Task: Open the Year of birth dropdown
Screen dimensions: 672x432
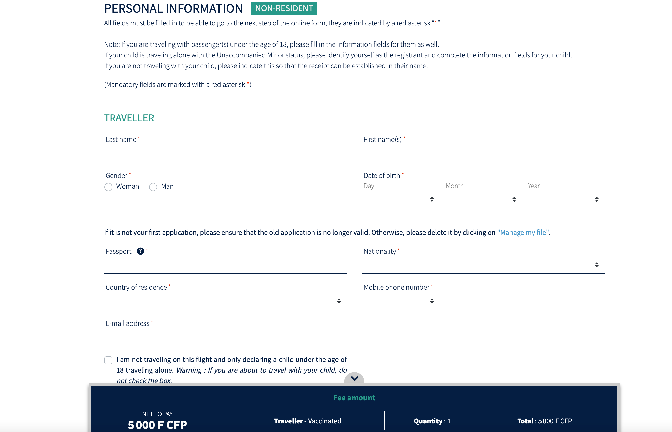Action: [565, 199]
